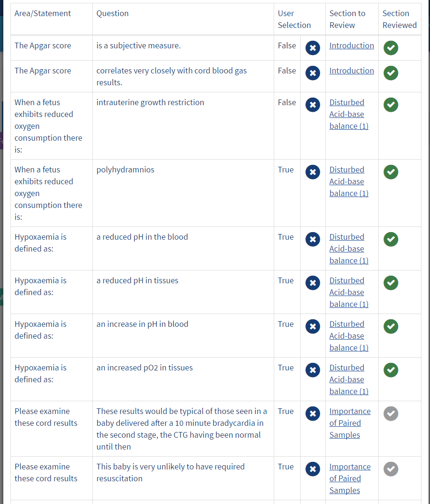Screen dimensions: 430x504
Task: Click the 'Section to Review' column header
Action: pos(347,19)
